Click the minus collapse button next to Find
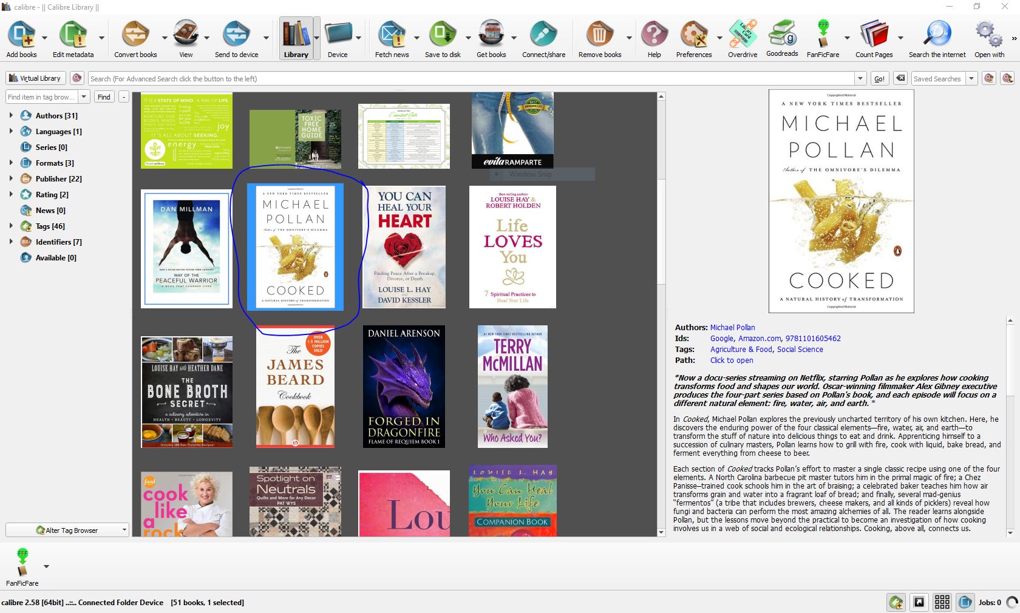 [x=123, y=97]
